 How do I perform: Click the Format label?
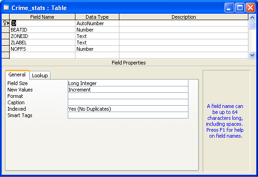[15, 96]
